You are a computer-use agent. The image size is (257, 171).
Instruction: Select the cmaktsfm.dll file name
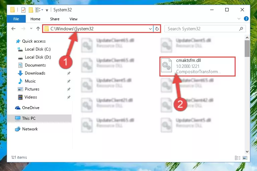(x=188, y=60)
